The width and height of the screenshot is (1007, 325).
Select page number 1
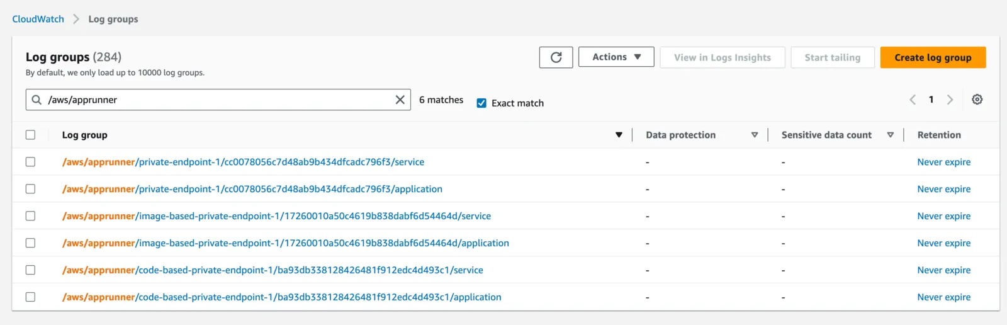click(x=931, y=100)
